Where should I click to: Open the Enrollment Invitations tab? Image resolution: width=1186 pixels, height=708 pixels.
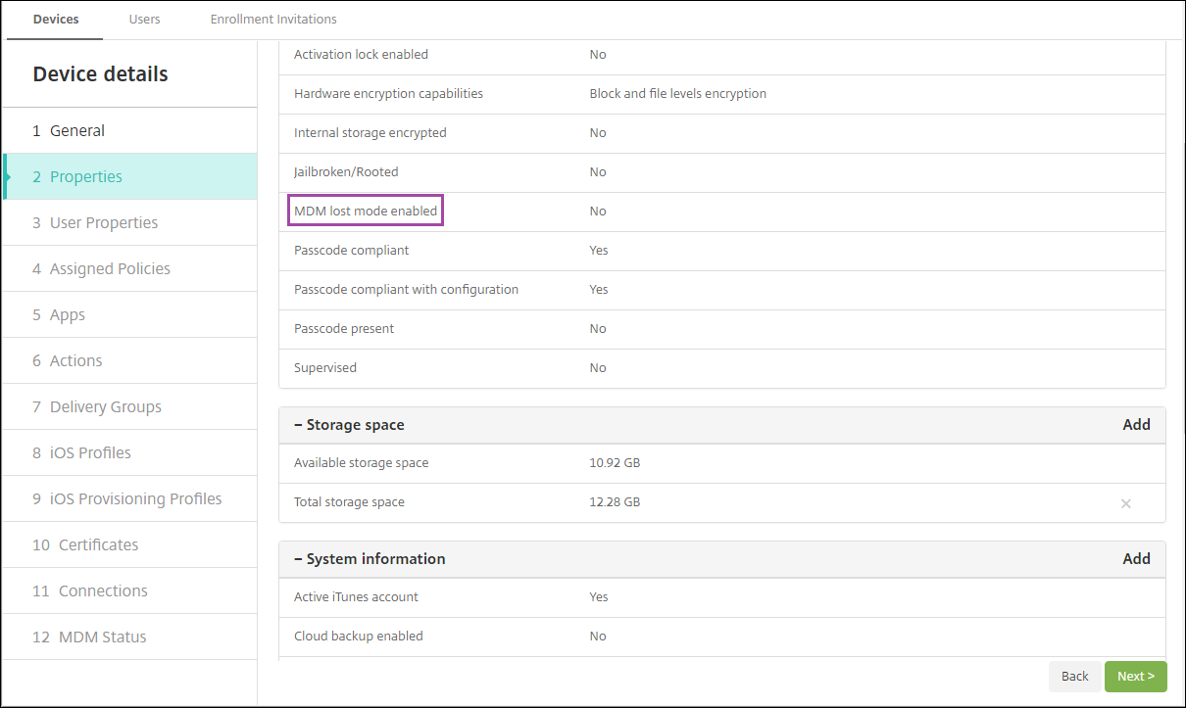point(273,20)
